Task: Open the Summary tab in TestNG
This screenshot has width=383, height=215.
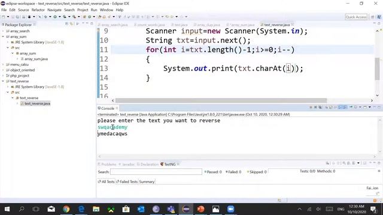Action: pos(147,182)
